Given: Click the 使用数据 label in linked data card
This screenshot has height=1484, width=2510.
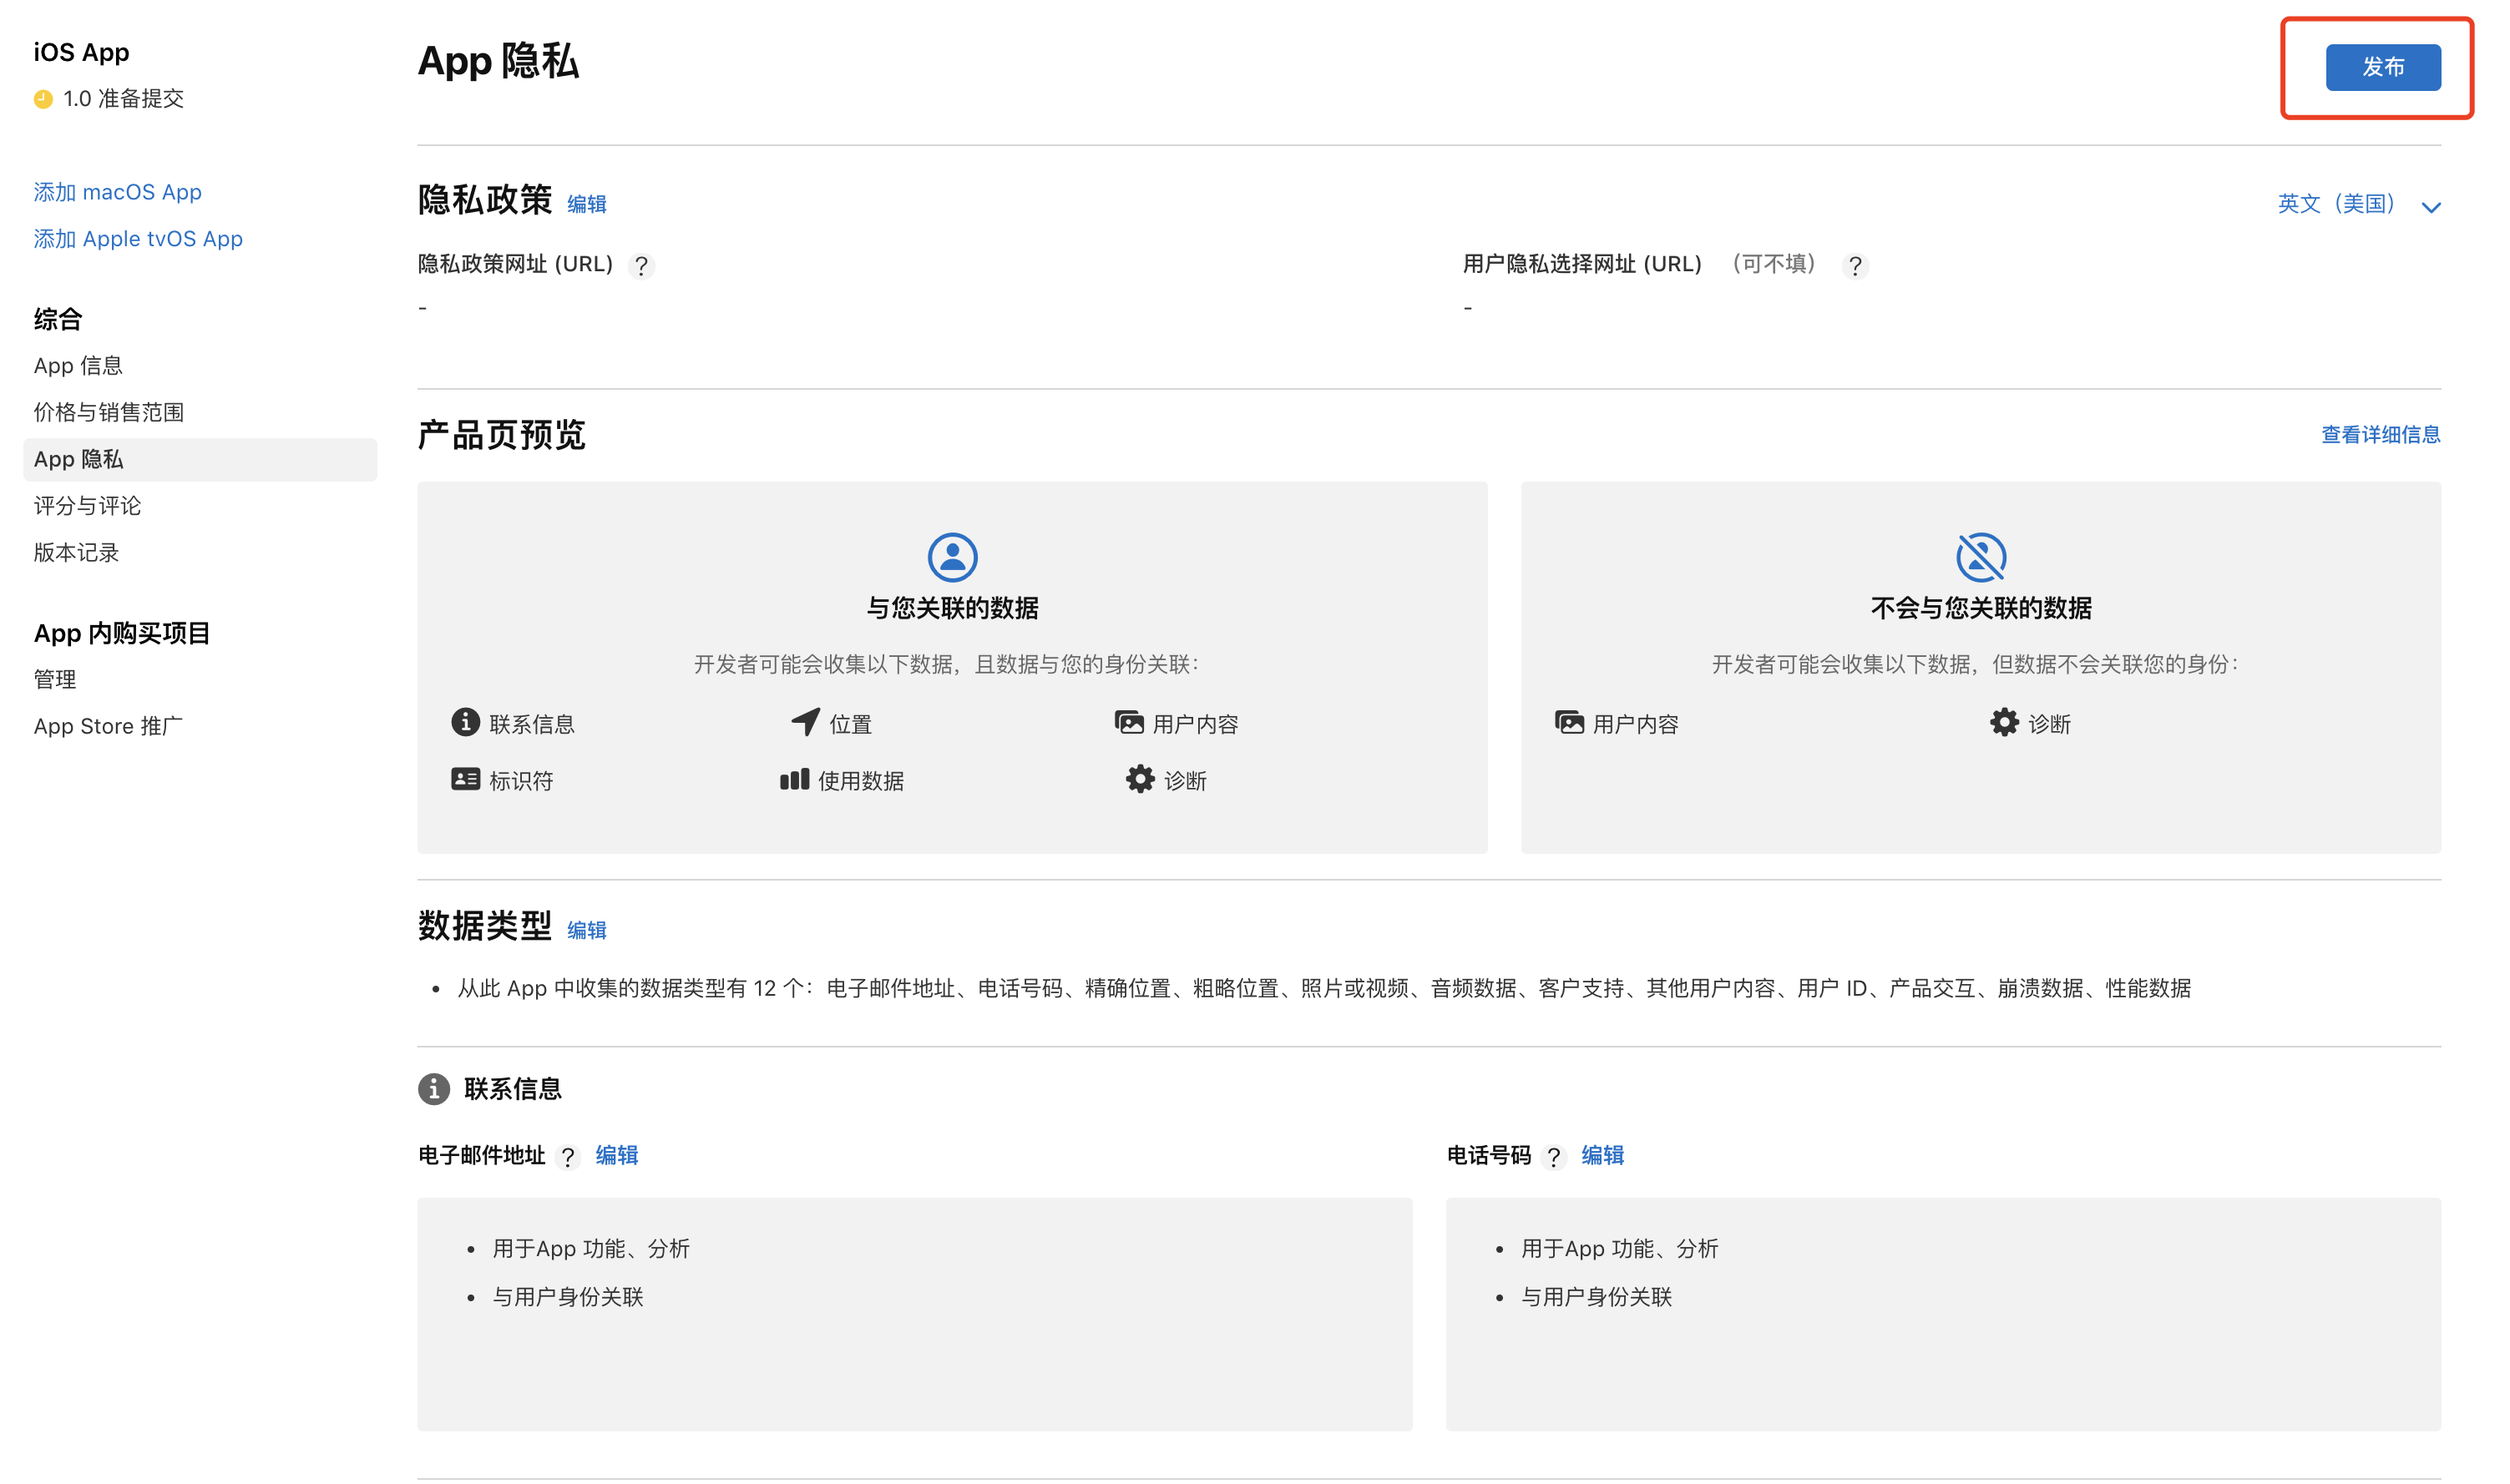Looking at the screenshot, I should coord(860,781).
